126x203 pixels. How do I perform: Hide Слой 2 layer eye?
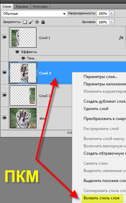point(5,73)
